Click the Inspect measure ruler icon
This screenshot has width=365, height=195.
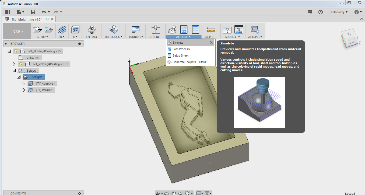coord(211,30)
